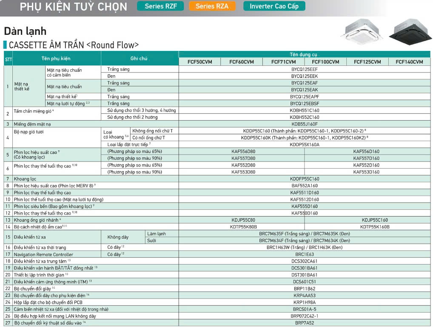Click the BAF552A160 code
This screenshot has height=327, width=433.
[305, 186]
